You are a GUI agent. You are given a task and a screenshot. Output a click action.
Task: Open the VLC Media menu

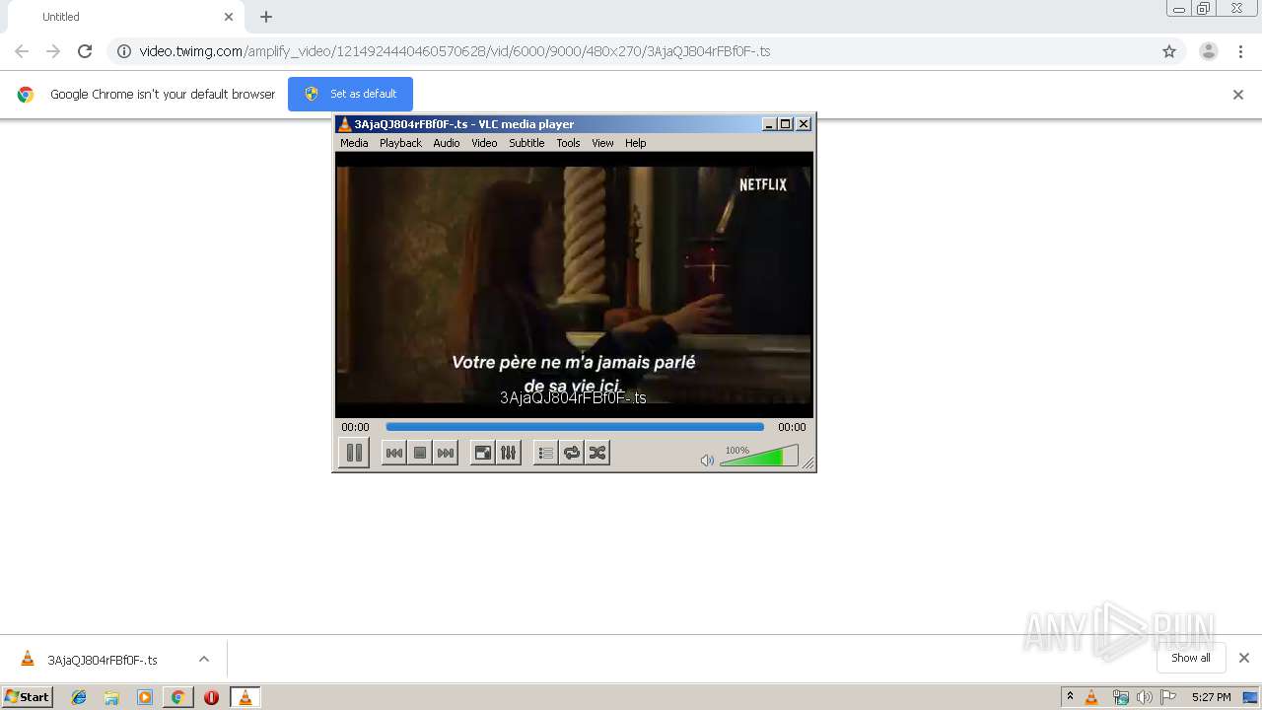[354, 143]
